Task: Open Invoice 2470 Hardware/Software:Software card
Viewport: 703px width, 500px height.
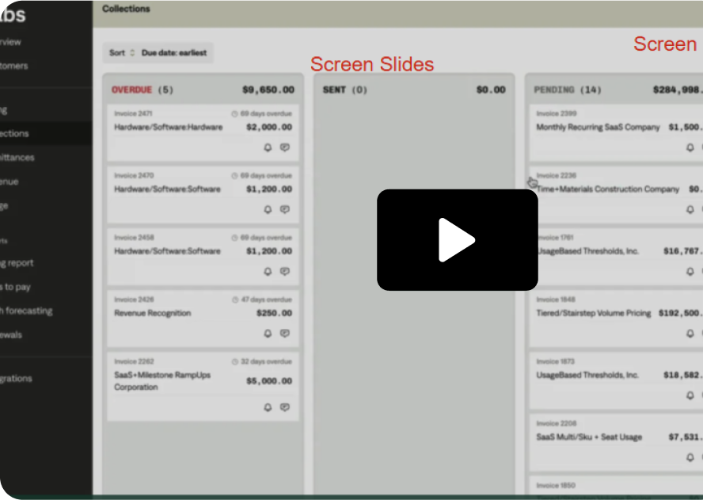Action: pyautogui.click(x=203, y=195)
